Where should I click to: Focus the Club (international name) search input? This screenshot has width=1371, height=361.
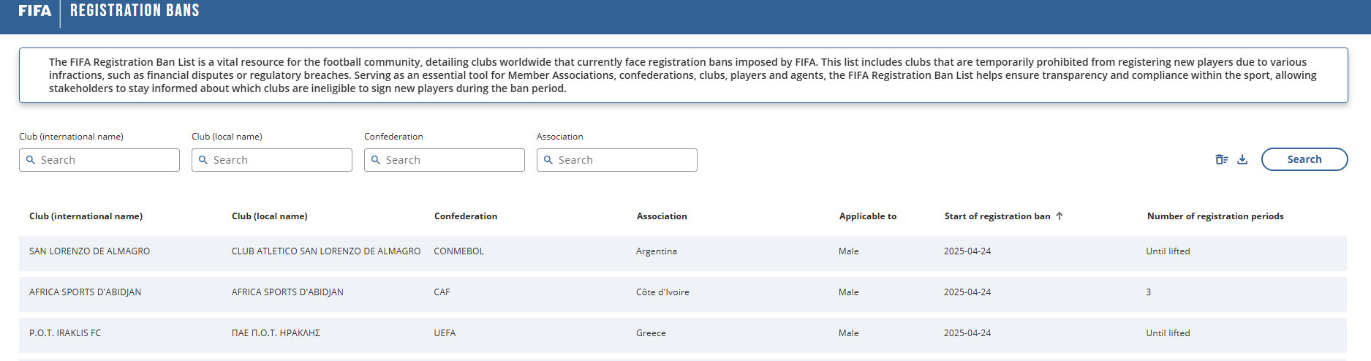[106, 160]
